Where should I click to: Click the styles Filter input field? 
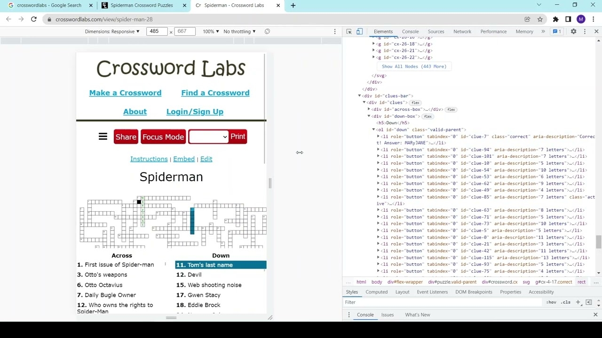[x=442, y=302]
